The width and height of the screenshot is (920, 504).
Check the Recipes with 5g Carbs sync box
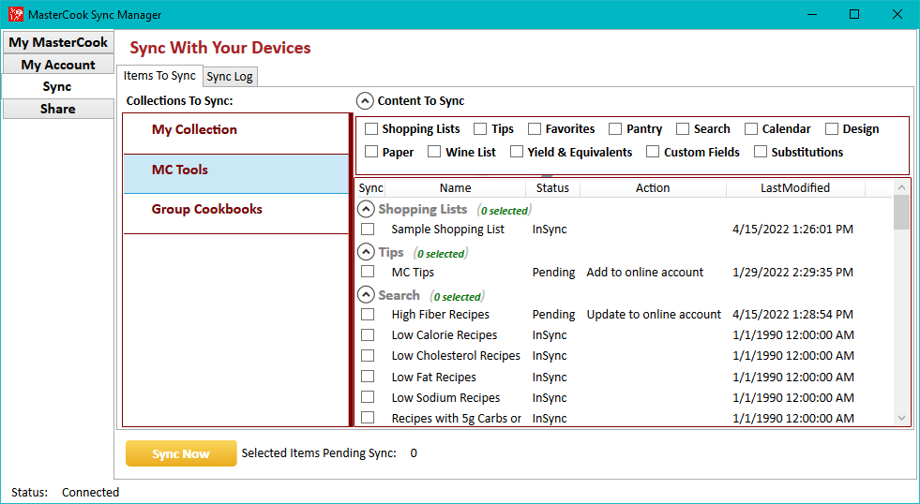[368, 417]
